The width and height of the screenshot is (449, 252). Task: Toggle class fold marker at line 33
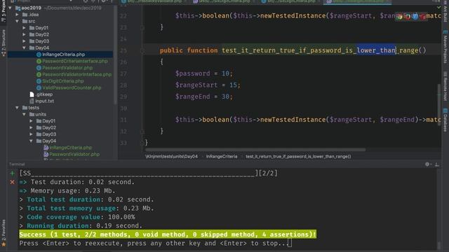(x=142, y=143)
